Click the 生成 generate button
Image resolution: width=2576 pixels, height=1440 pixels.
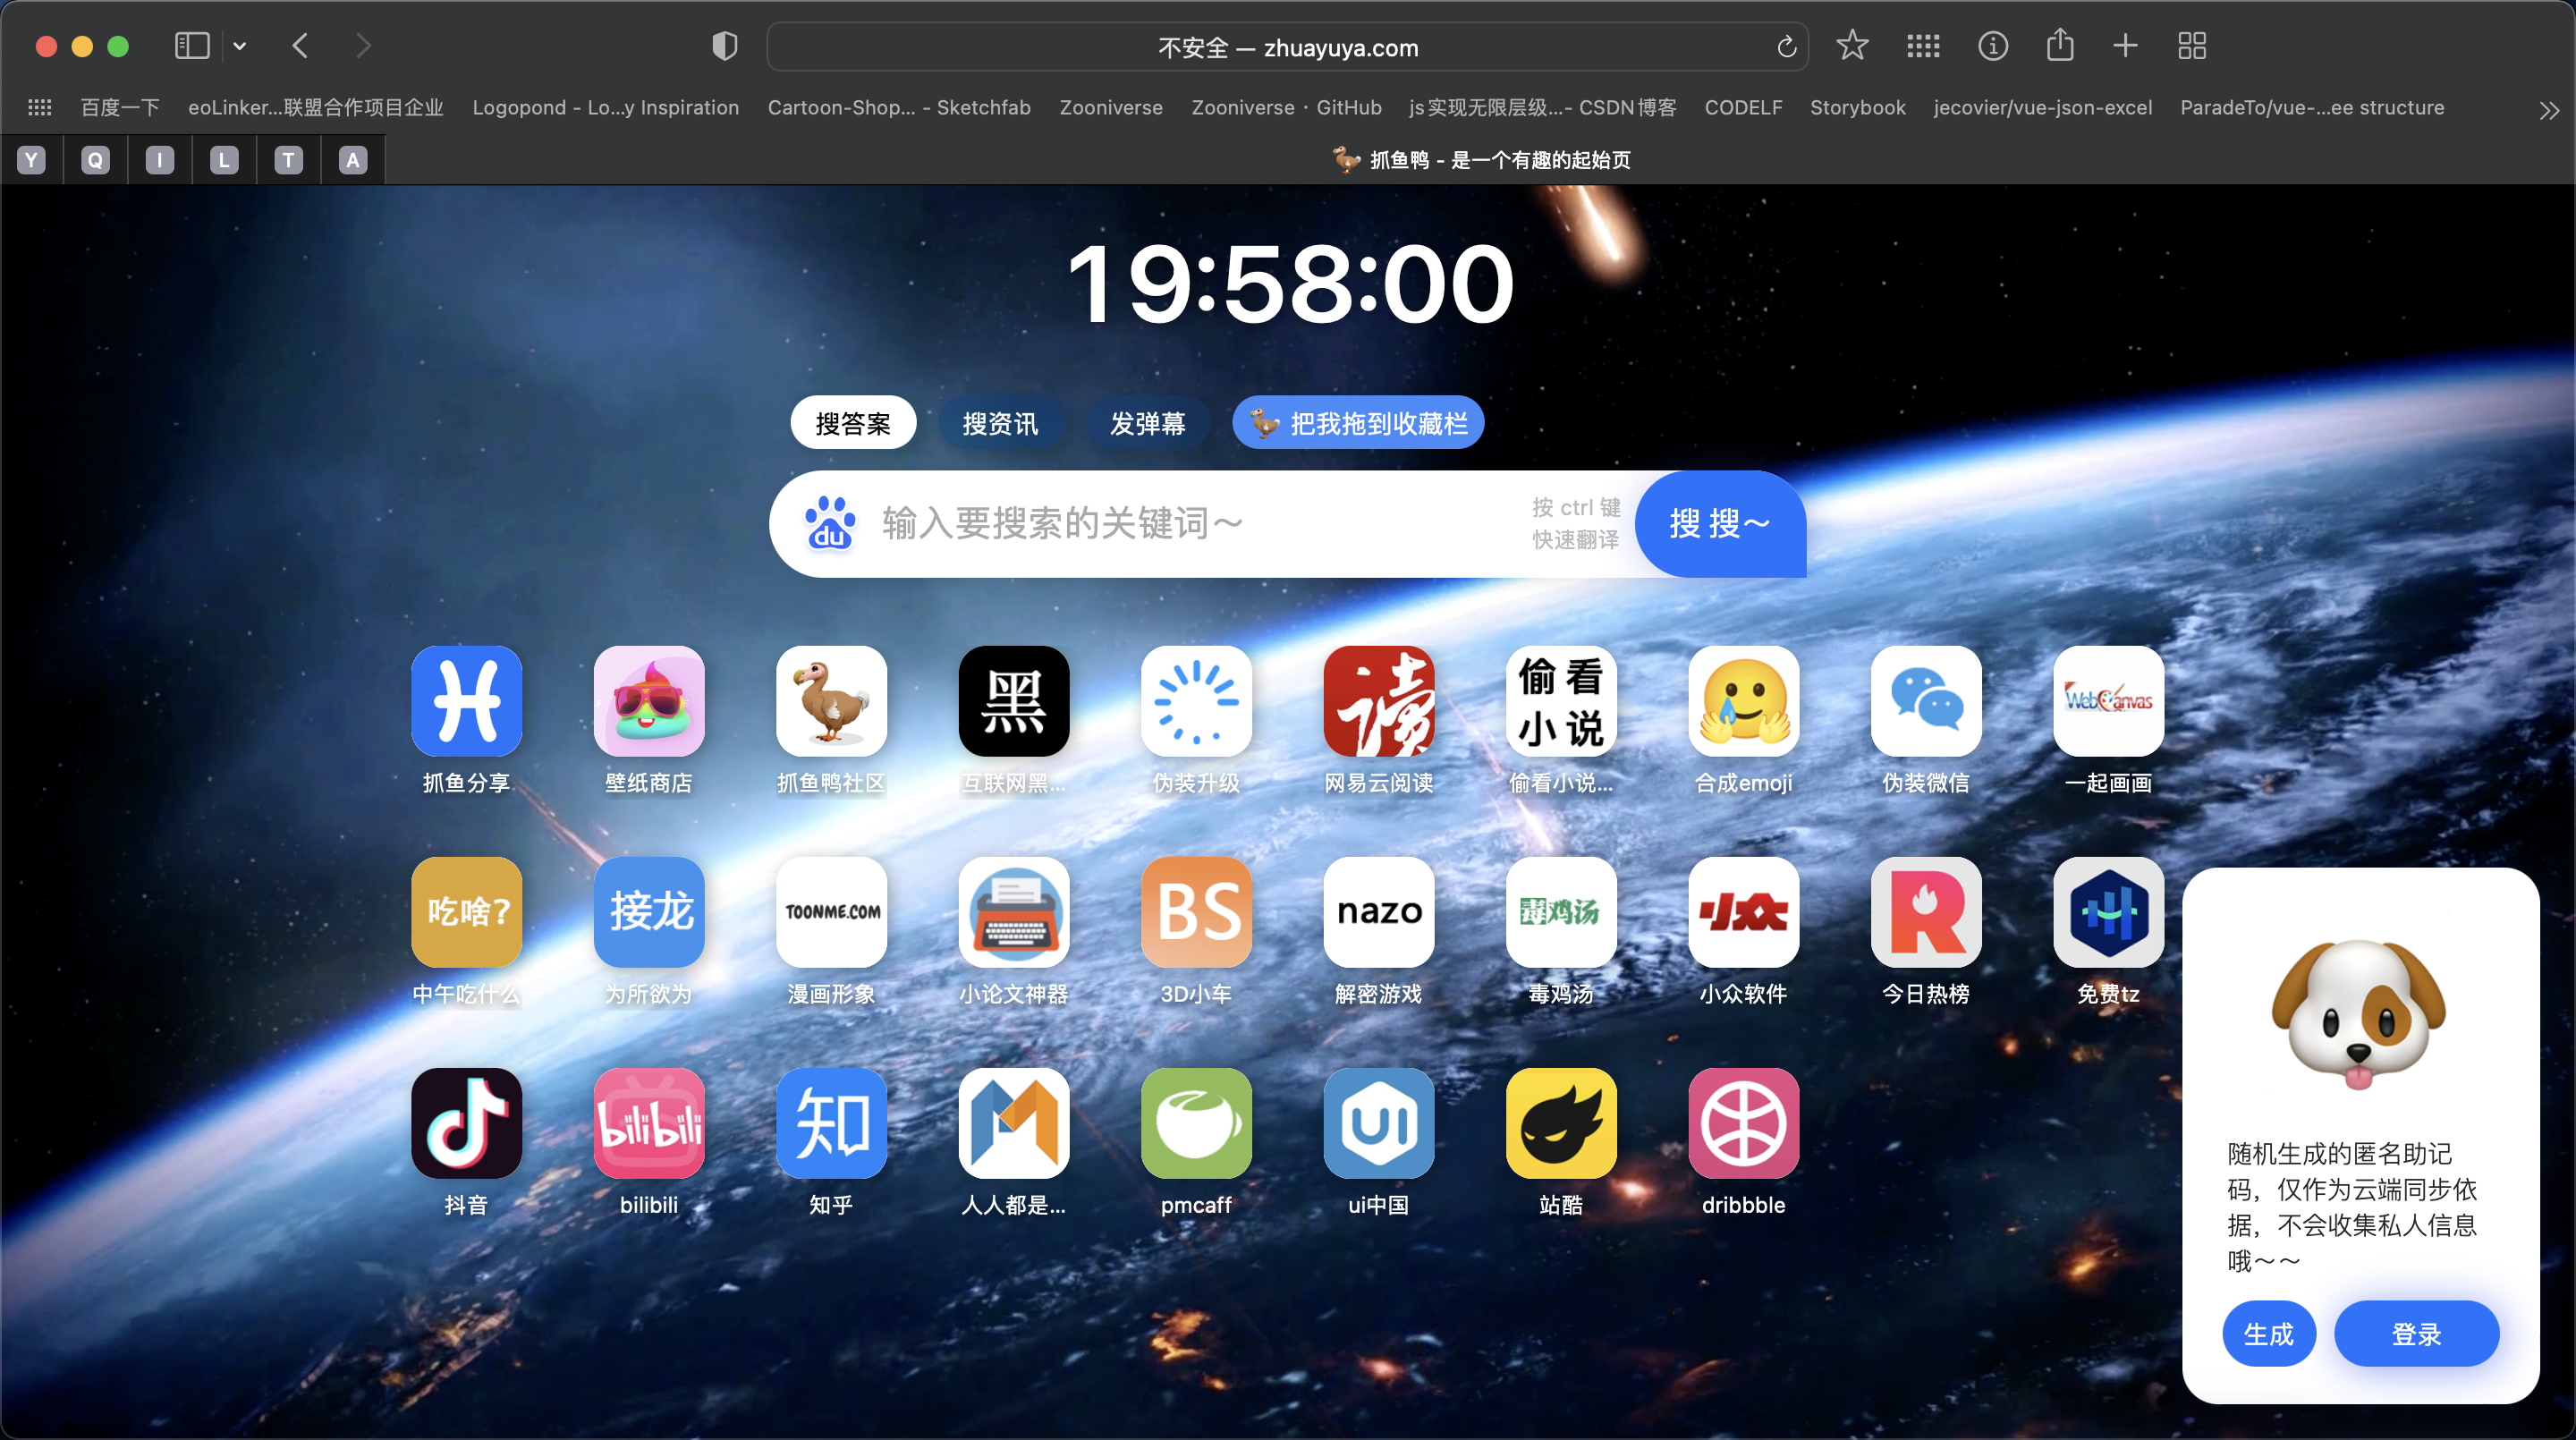click(2268, 1333)
